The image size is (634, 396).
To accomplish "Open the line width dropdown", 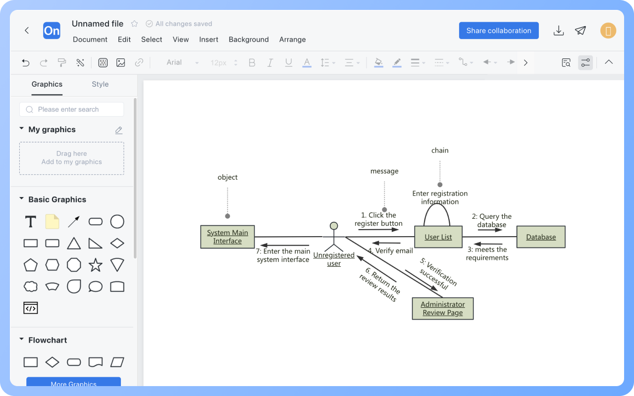I will pyautogui.click(x=418, y=62).
